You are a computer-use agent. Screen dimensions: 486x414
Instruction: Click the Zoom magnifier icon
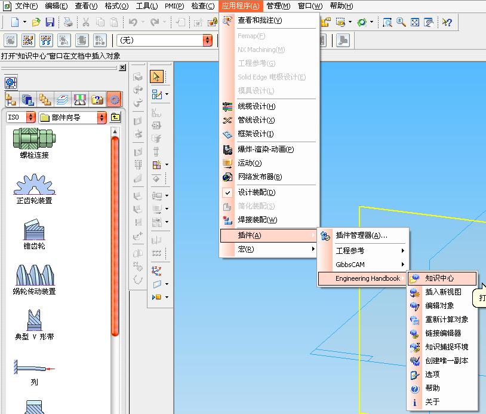click(401, 22)
